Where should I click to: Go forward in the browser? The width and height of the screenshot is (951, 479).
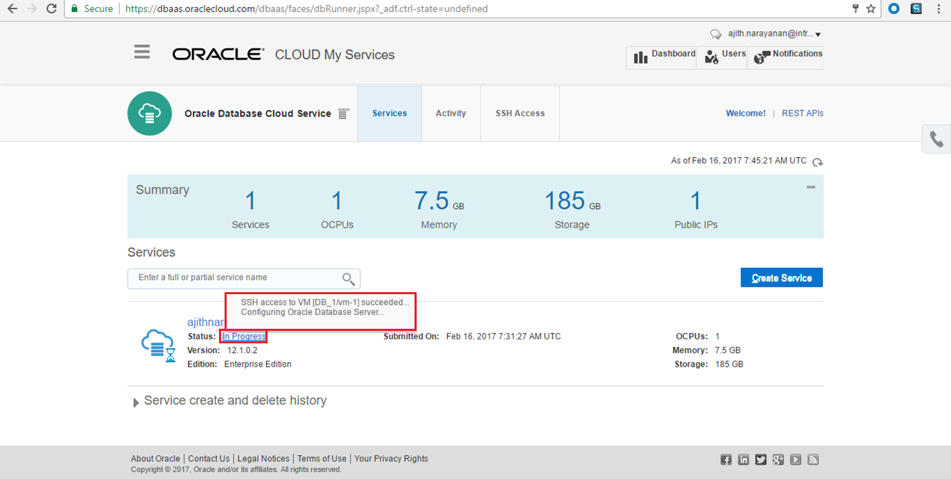pyautogui.click(x=32, y=9)
